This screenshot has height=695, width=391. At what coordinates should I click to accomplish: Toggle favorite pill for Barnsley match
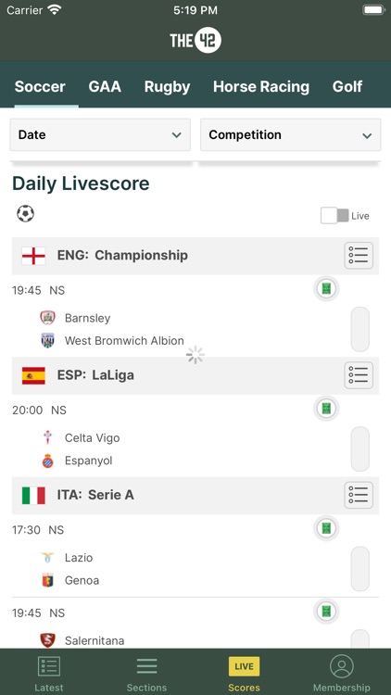click(360, 329)
